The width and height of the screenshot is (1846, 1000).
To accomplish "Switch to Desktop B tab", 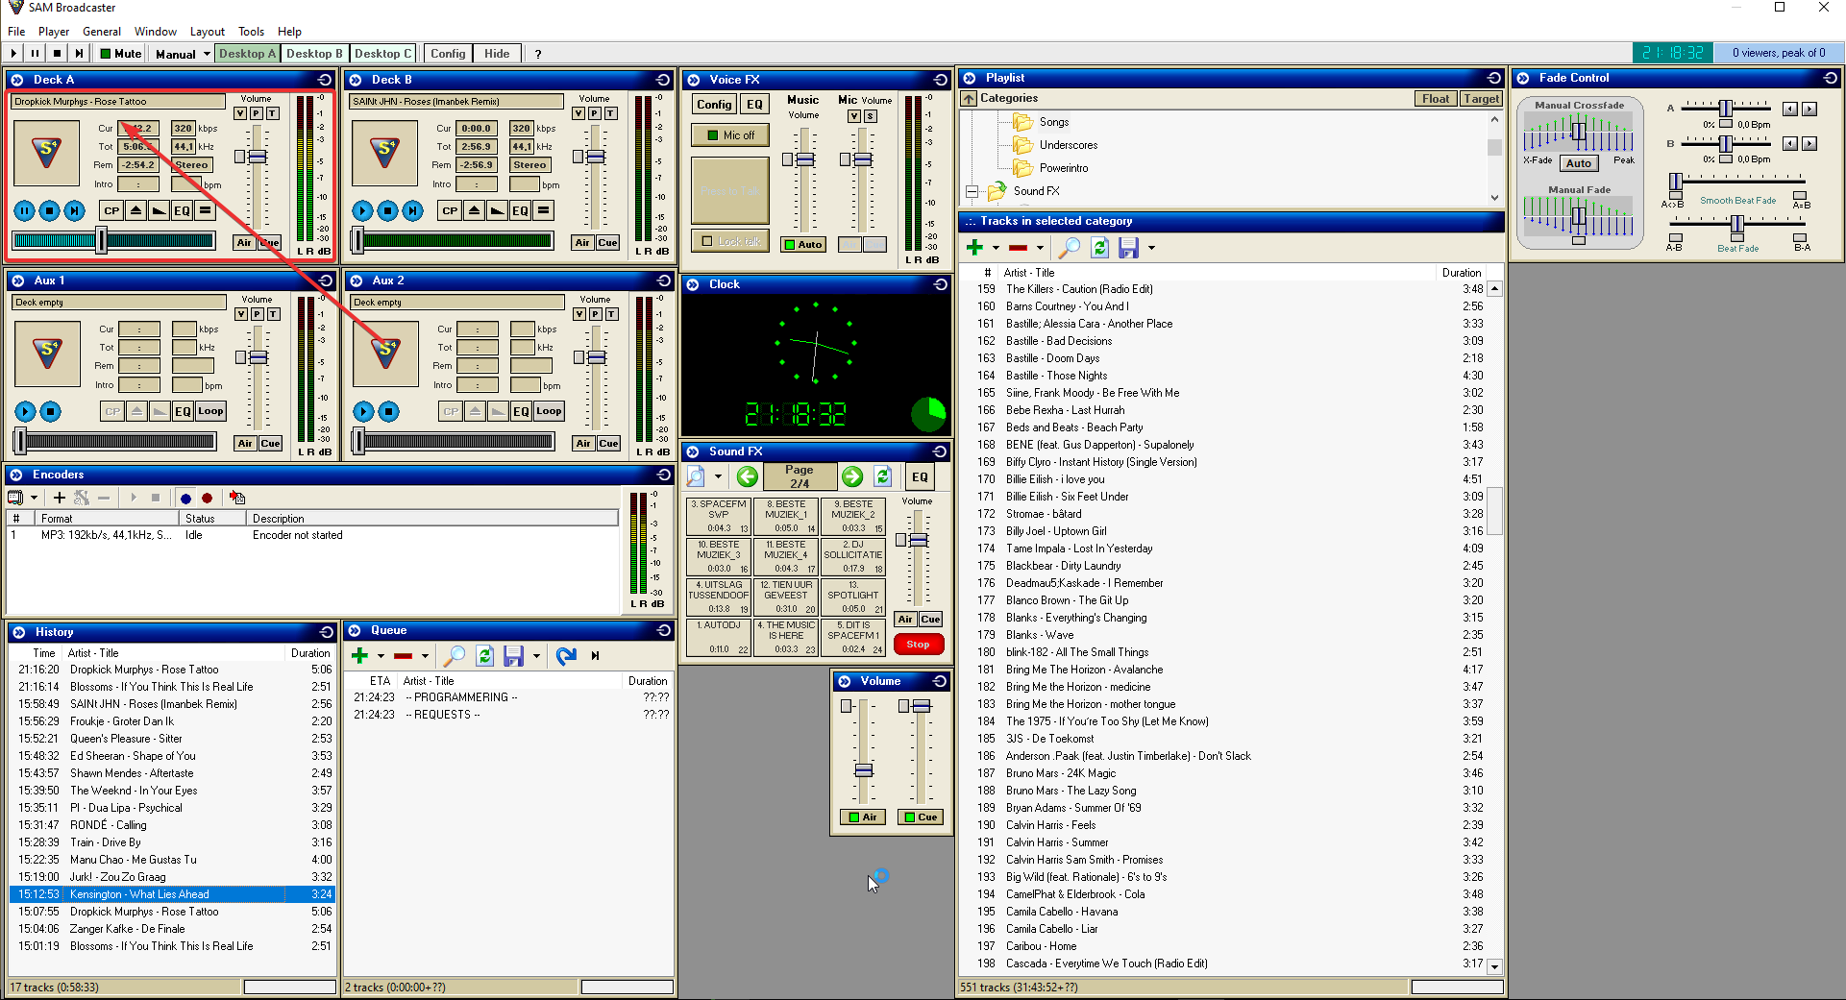I will 314,54.
